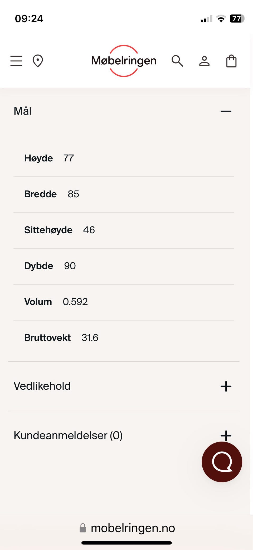The image size is (253, 550).
Task: Expand Vedlikehold with the plus icon
Action: click(x=226, y=386)
